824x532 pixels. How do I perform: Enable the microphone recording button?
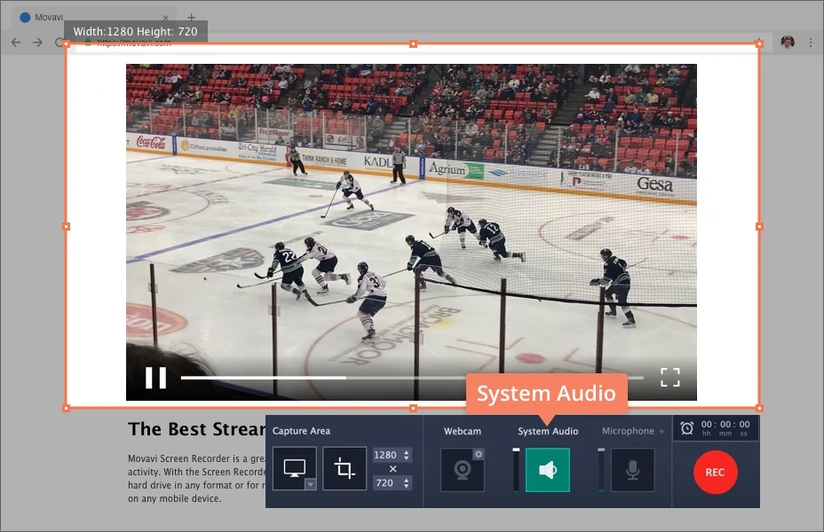coord(632,470)
